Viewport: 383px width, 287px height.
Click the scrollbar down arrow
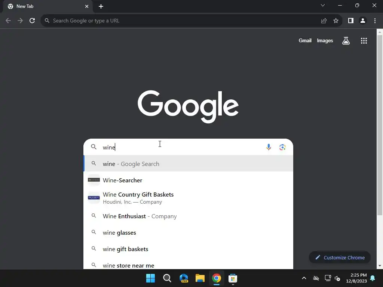(380, 266)
